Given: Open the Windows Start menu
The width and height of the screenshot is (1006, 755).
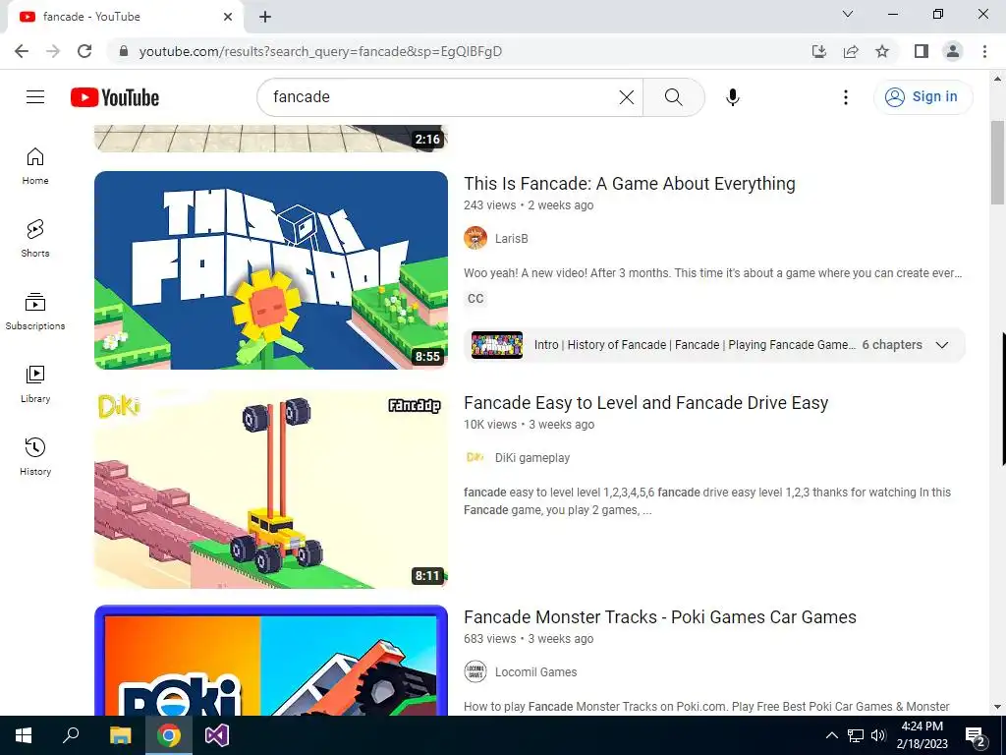Looking at the screenshot, I should [x=24, y=735].
